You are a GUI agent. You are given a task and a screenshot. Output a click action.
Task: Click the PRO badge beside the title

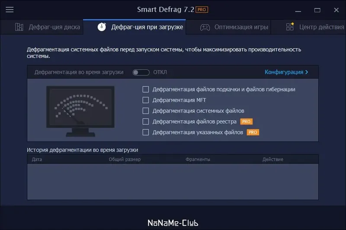tap(202, 9)
